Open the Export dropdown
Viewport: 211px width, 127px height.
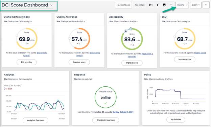(x=196, y=5)
